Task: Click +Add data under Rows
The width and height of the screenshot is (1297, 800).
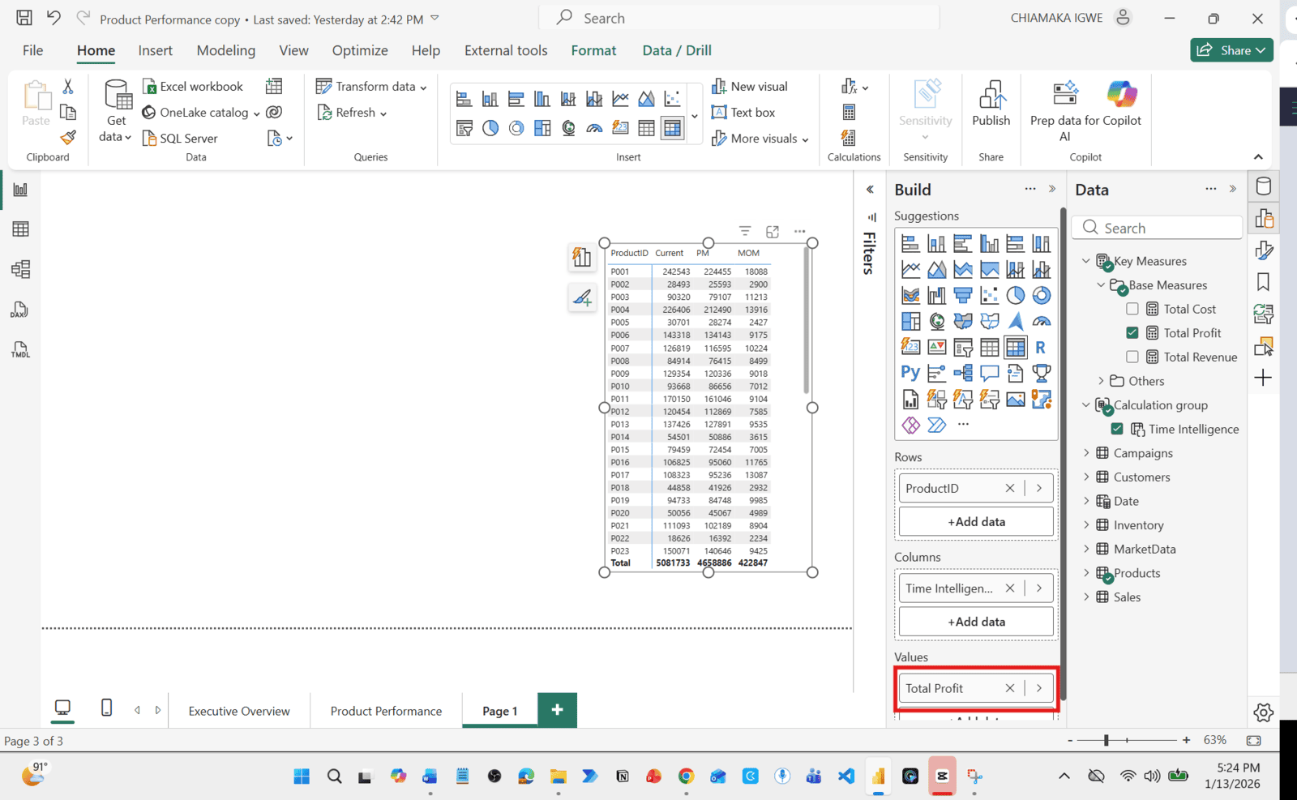Action: 976,522
